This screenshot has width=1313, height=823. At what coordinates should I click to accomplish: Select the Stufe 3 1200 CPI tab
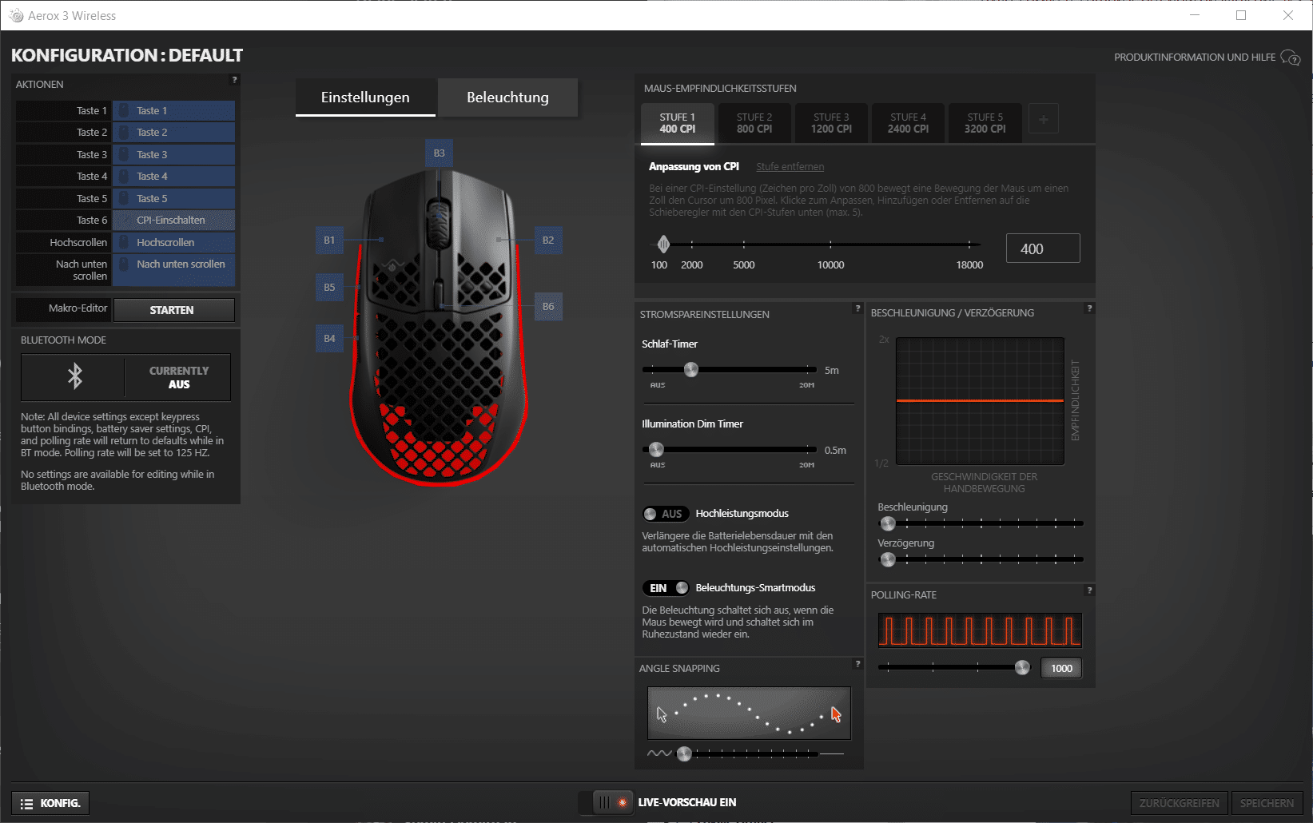831,123
